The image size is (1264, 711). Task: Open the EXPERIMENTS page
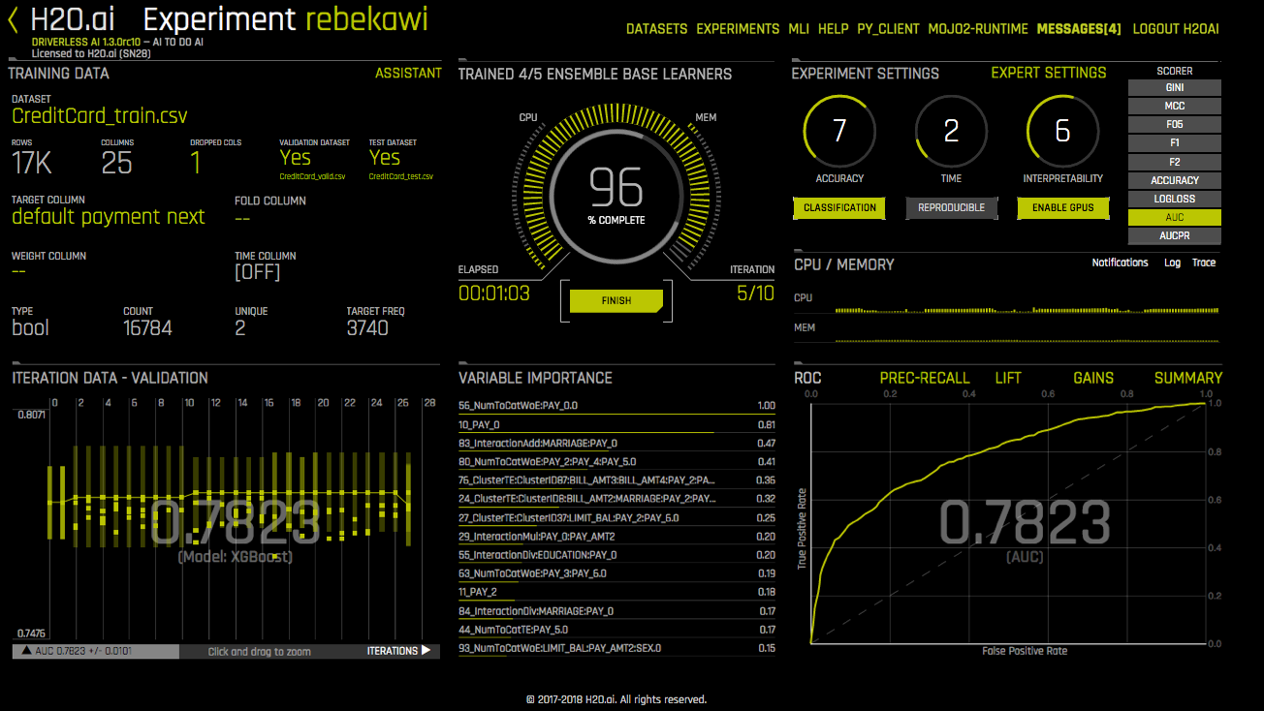(x=738, y=29)
